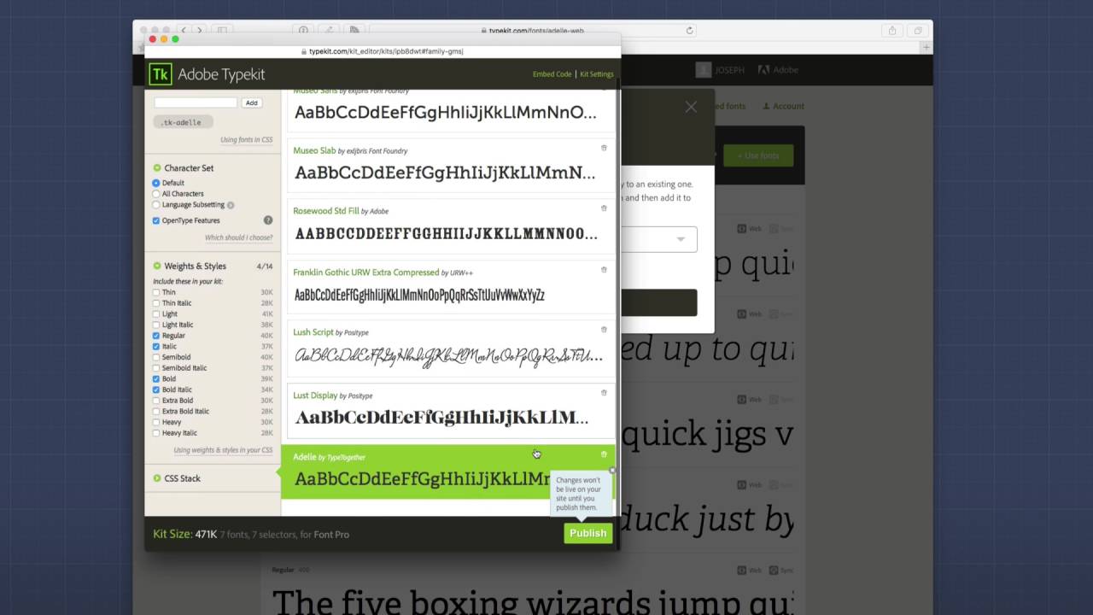Image resolution: width=1093 pixels, height=615 pixels.
Task: Enable the Extra Bold Italic checkbox
Action: click(x=156, y=411)
